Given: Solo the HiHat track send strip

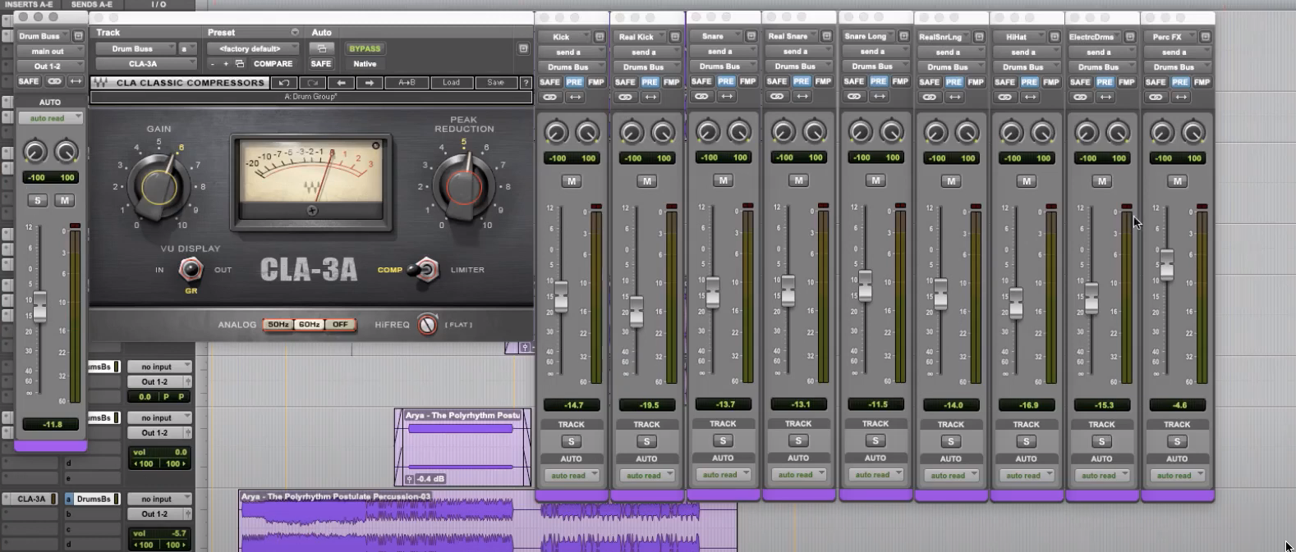Looking at the screenshot, I should (x=1026, y=441).
